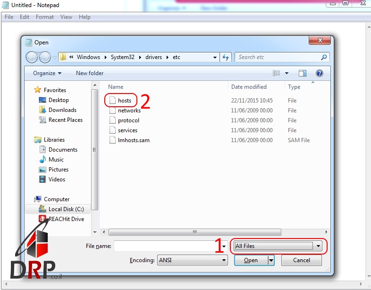
Task: Click the Help question mark icon
Action: (320, 73)
